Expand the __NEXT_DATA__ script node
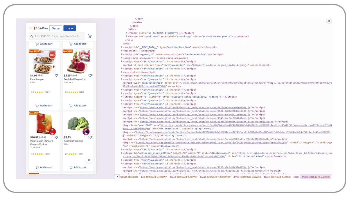The width and height of the screenshot is (349, 198). coord(122,47)
